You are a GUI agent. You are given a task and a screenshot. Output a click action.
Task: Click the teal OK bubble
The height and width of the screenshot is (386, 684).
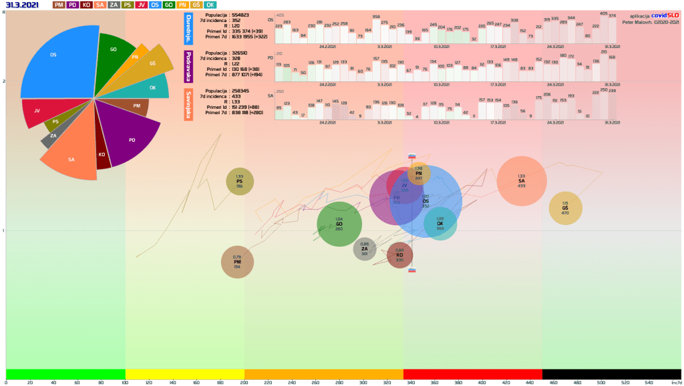pyautogui.click(x=442, y=225)
